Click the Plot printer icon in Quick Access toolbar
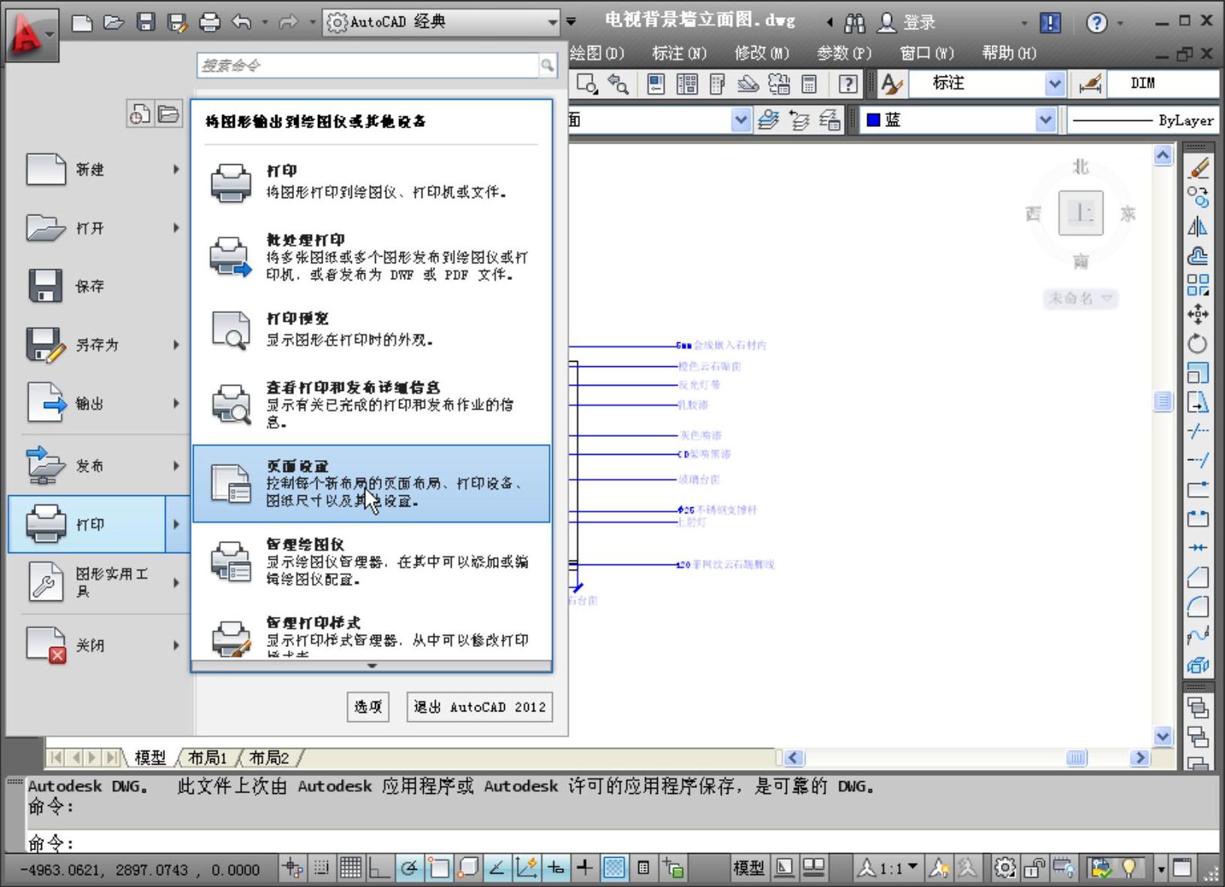Viewport: 1225px width, 887px height. tap(209, 22)
